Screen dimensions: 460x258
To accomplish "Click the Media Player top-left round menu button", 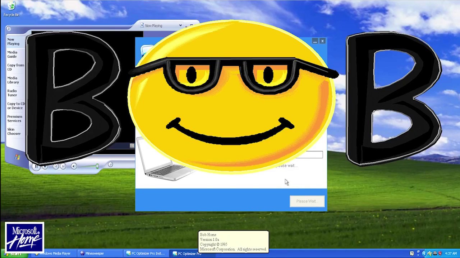I will point(9,29).
